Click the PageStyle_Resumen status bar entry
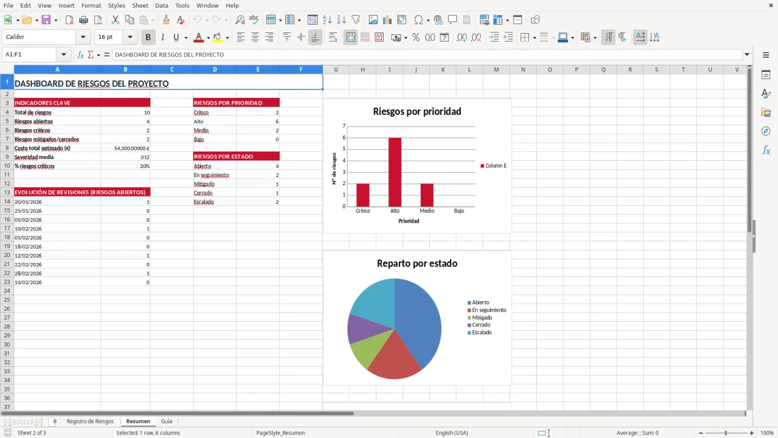This screenshot has height=438, width=778. (280, 433)
